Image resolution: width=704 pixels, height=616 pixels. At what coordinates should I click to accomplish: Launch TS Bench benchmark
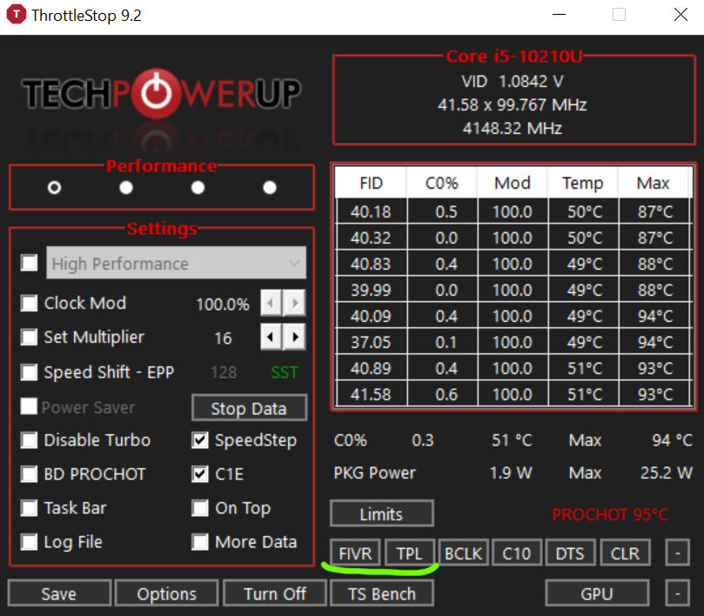[x=382, y=593]
